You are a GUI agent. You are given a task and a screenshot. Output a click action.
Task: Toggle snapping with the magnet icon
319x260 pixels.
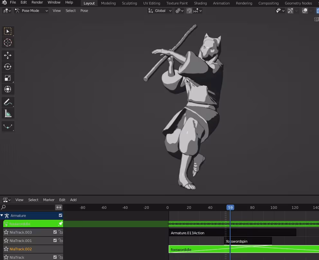(x=189, y=11)
